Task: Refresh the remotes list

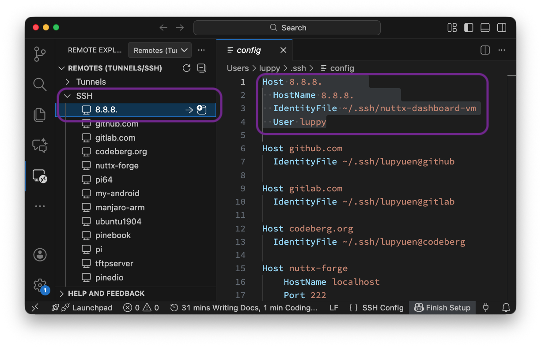Action: click(x=187, y=68)
